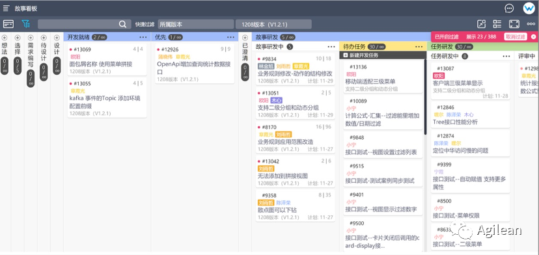Open task #9848 视图设置过滤列表

(x=383, y=144)
